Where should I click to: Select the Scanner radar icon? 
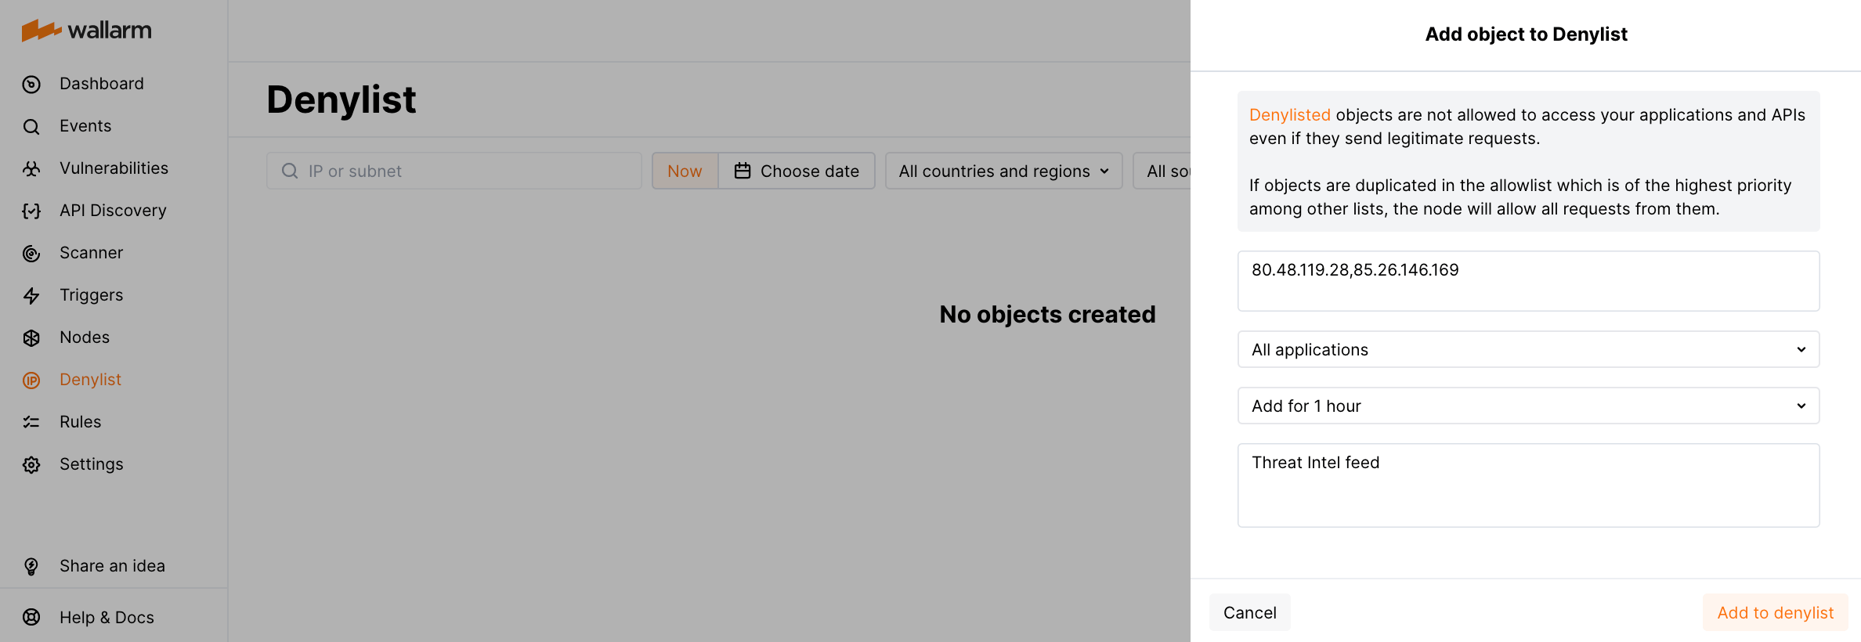click(31, 254)
